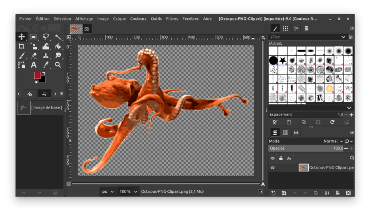Edit the selected brush
The image size is (370, 214).
(x=275, y=122)
